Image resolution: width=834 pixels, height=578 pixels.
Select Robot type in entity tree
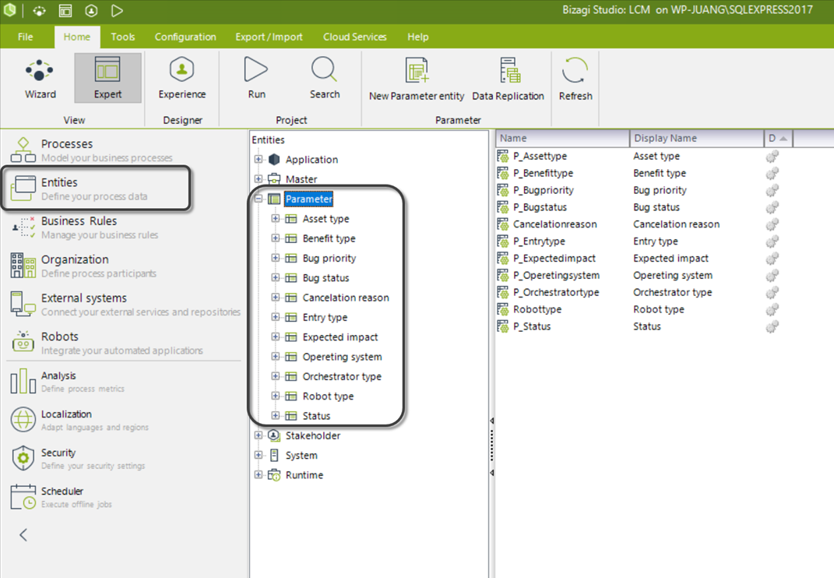pyautogui.click(x=328, y=396)
